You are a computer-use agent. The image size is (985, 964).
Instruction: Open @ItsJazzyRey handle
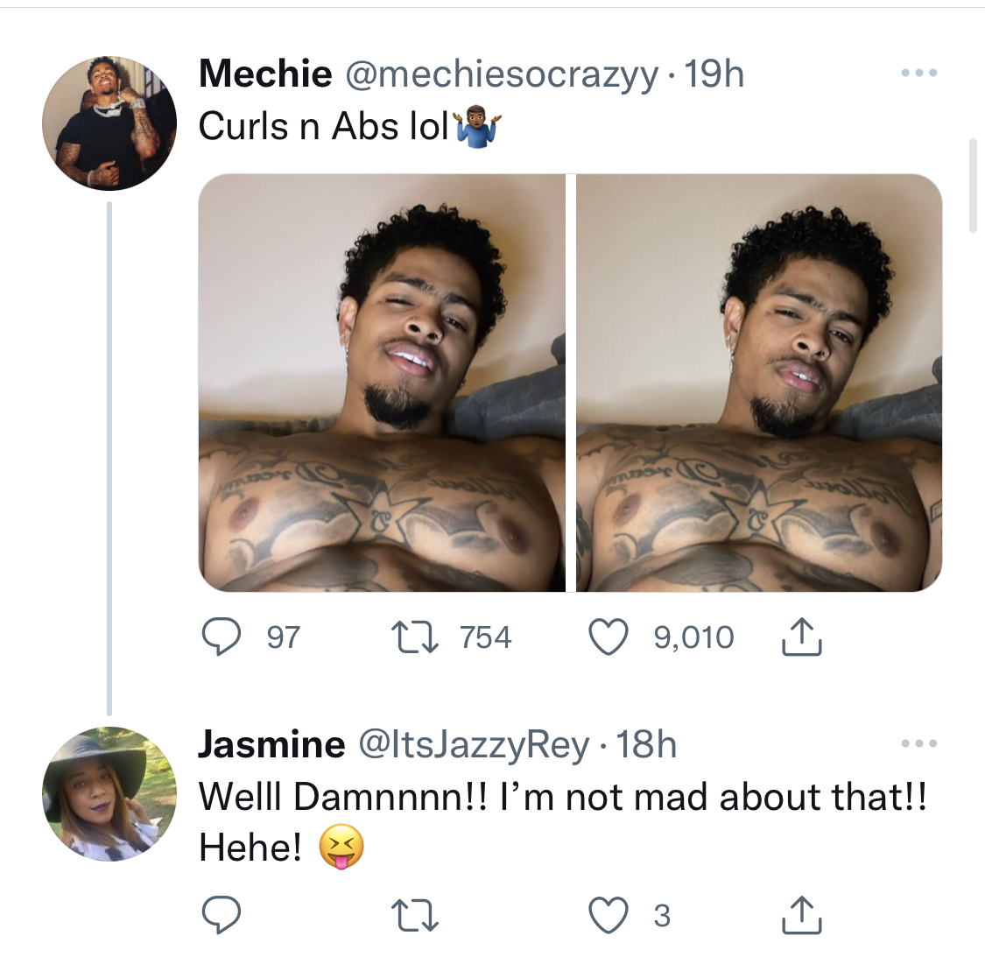(x=474, y=745)
